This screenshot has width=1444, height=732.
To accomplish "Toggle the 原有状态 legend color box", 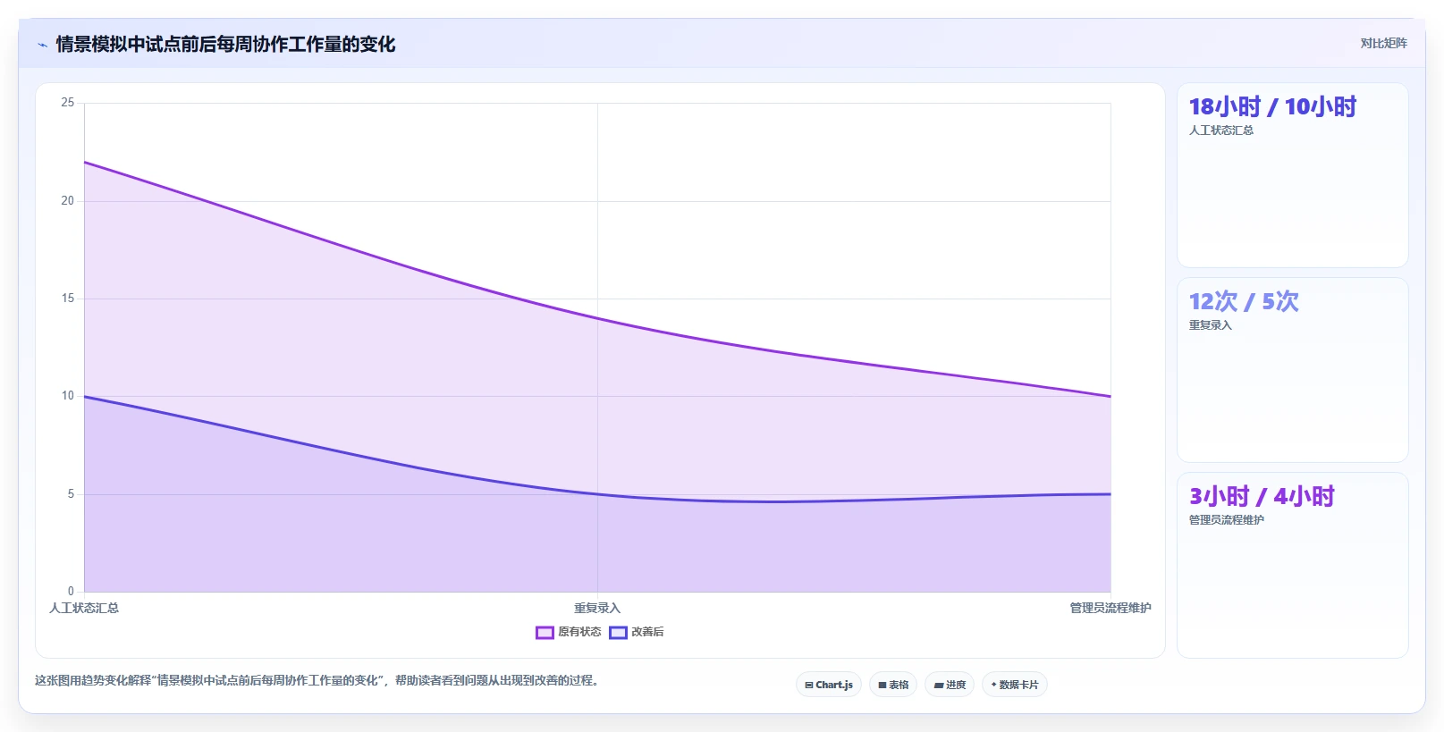I will 545,633.
